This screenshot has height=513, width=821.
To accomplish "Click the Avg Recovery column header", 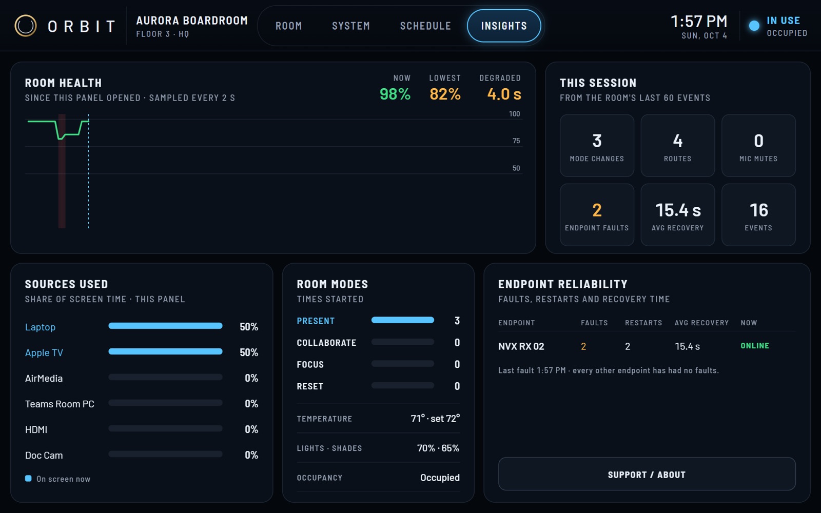I will pyautogui.click(x=701, y=323).
